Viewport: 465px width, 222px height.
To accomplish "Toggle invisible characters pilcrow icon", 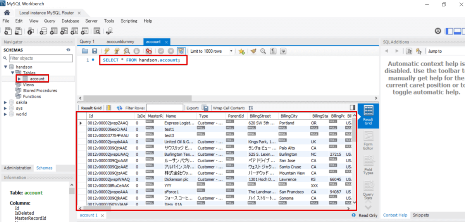I will click(273, 51).
